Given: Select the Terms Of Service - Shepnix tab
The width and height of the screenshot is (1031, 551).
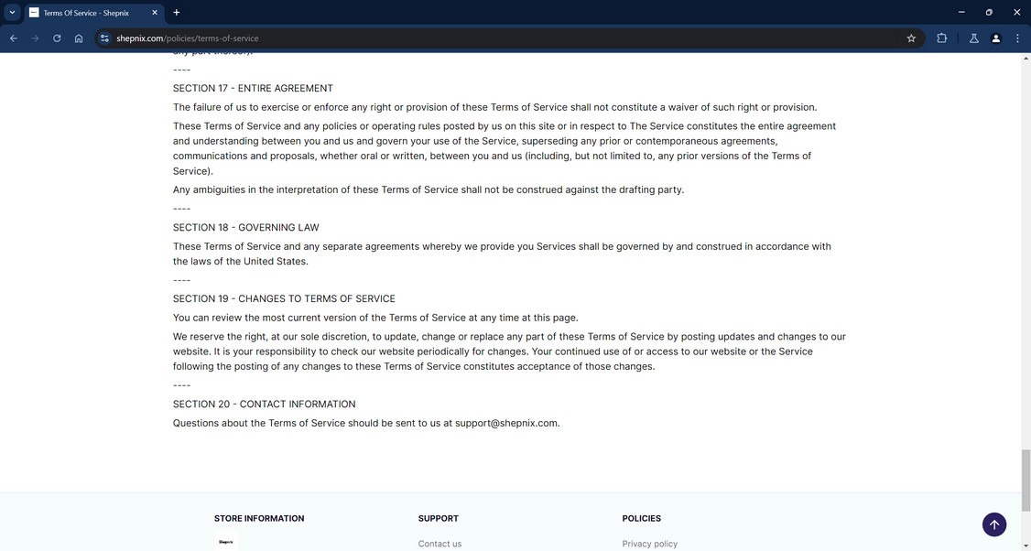Looking at the screenshot, I should point(87,13).
